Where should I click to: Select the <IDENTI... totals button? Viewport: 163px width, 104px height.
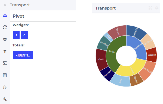click(23, 55)
